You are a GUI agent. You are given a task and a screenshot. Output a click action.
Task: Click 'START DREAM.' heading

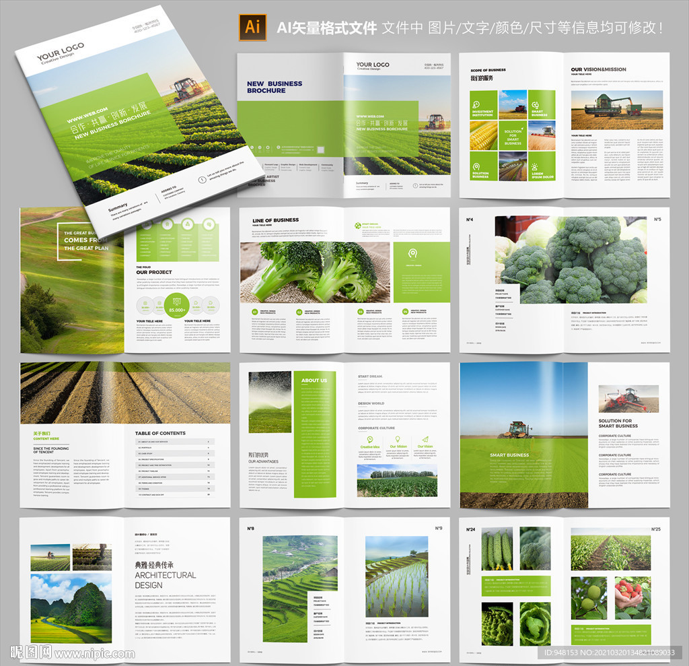tap(371, 376)
